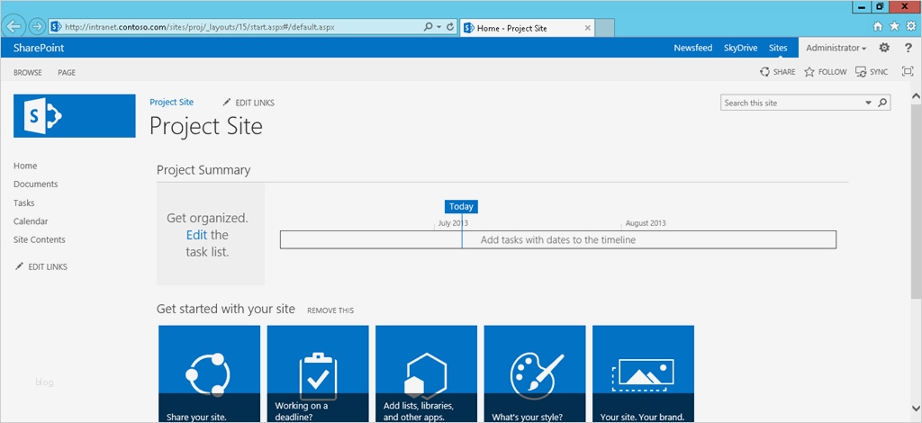Go to Documents in left navigation

click(x=35, y=184)
